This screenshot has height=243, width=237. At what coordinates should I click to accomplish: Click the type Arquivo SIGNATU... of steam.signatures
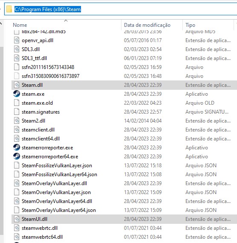click(x=207, y=112)
